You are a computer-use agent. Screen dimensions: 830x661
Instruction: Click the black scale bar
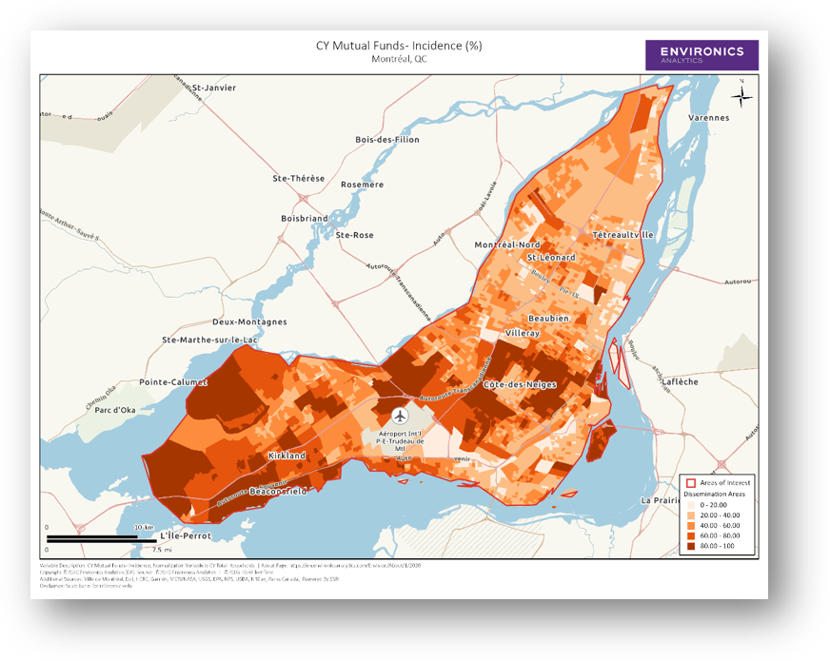(102, 539)
